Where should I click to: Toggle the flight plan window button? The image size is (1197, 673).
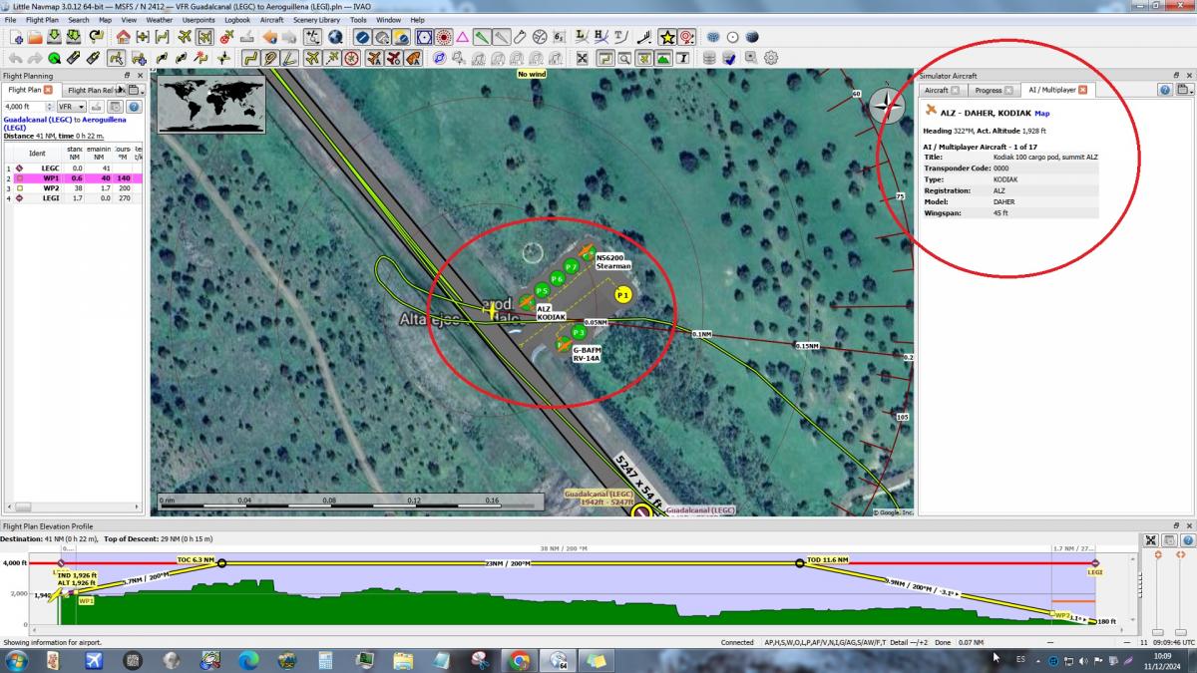point(603,58)
